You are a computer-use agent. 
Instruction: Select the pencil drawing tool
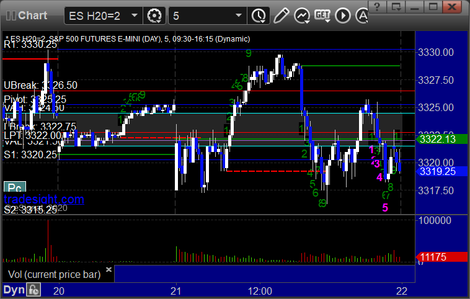tap(281, 16)
